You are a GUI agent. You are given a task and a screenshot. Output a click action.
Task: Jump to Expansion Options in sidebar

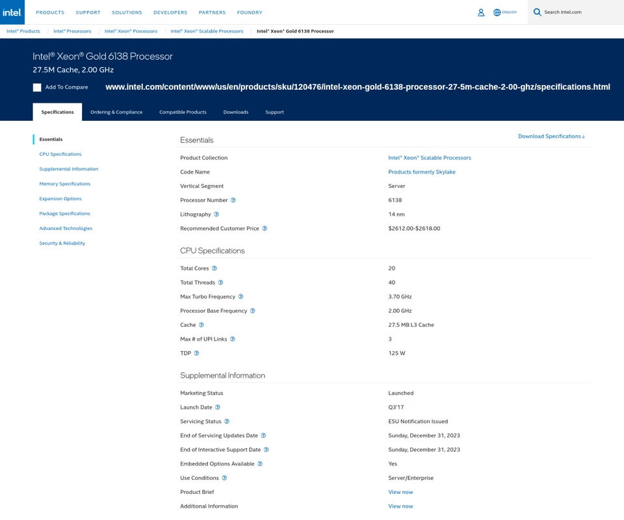[60, 198]
